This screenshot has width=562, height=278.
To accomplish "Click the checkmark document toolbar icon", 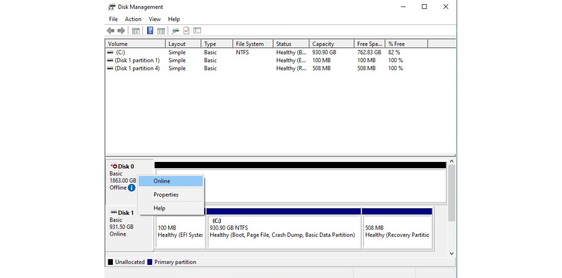I will click(186, 31).
